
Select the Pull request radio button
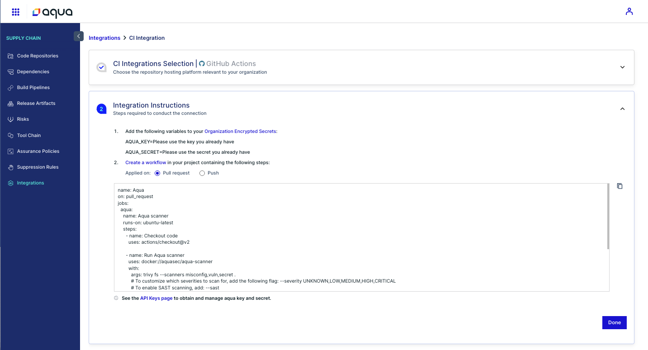pos(157,173)
